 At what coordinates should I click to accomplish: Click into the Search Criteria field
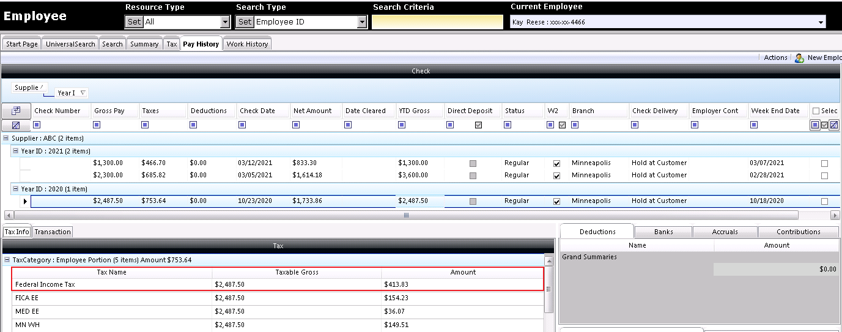(x=437, y=22)
